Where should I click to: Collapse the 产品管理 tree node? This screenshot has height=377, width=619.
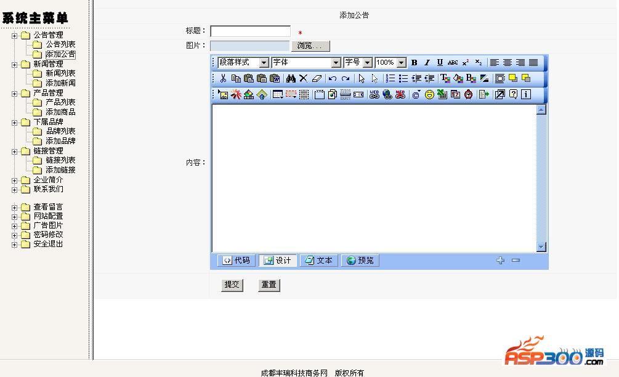pos(15,94)
